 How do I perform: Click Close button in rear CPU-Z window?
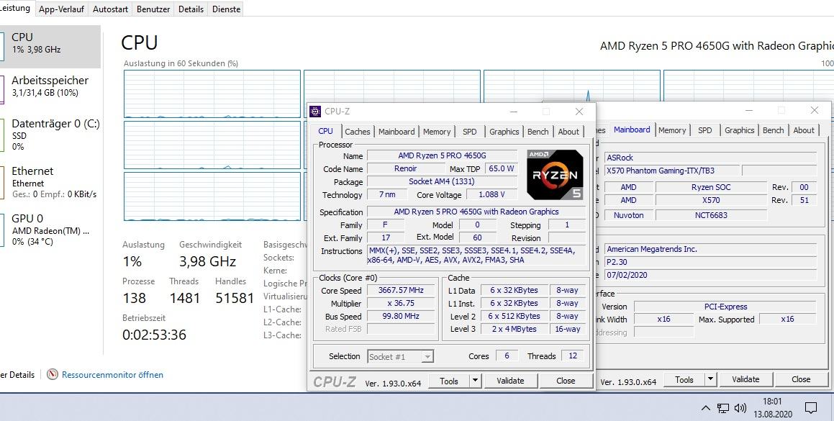point(800,379)
